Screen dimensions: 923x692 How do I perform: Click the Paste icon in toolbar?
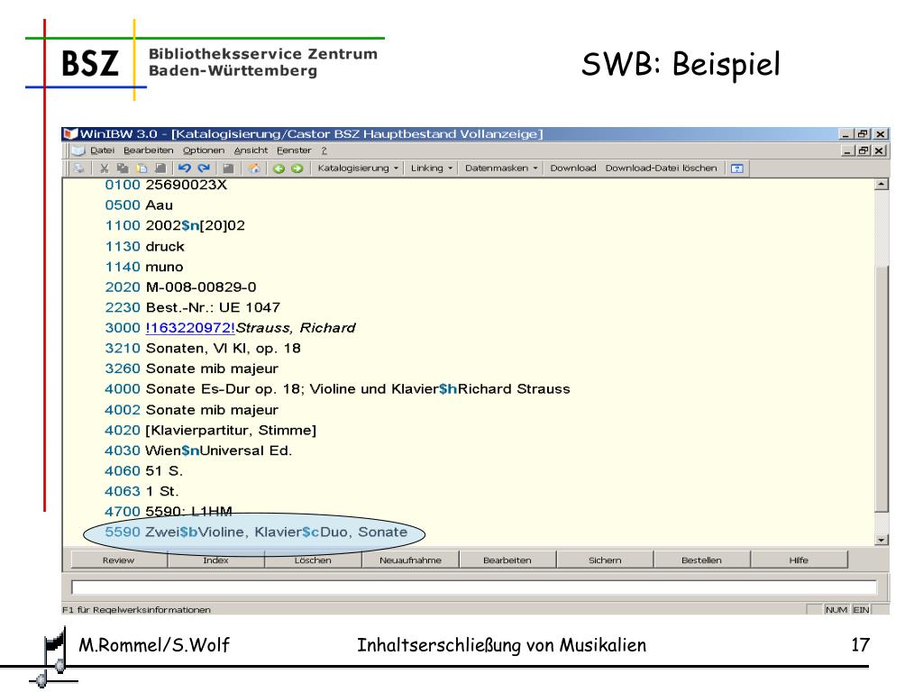pyautogui.click(x=142, y=168)
